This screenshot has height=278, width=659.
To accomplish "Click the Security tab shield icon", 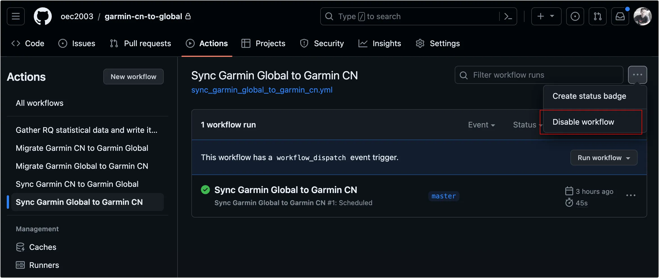I will [x=304, y=43].
